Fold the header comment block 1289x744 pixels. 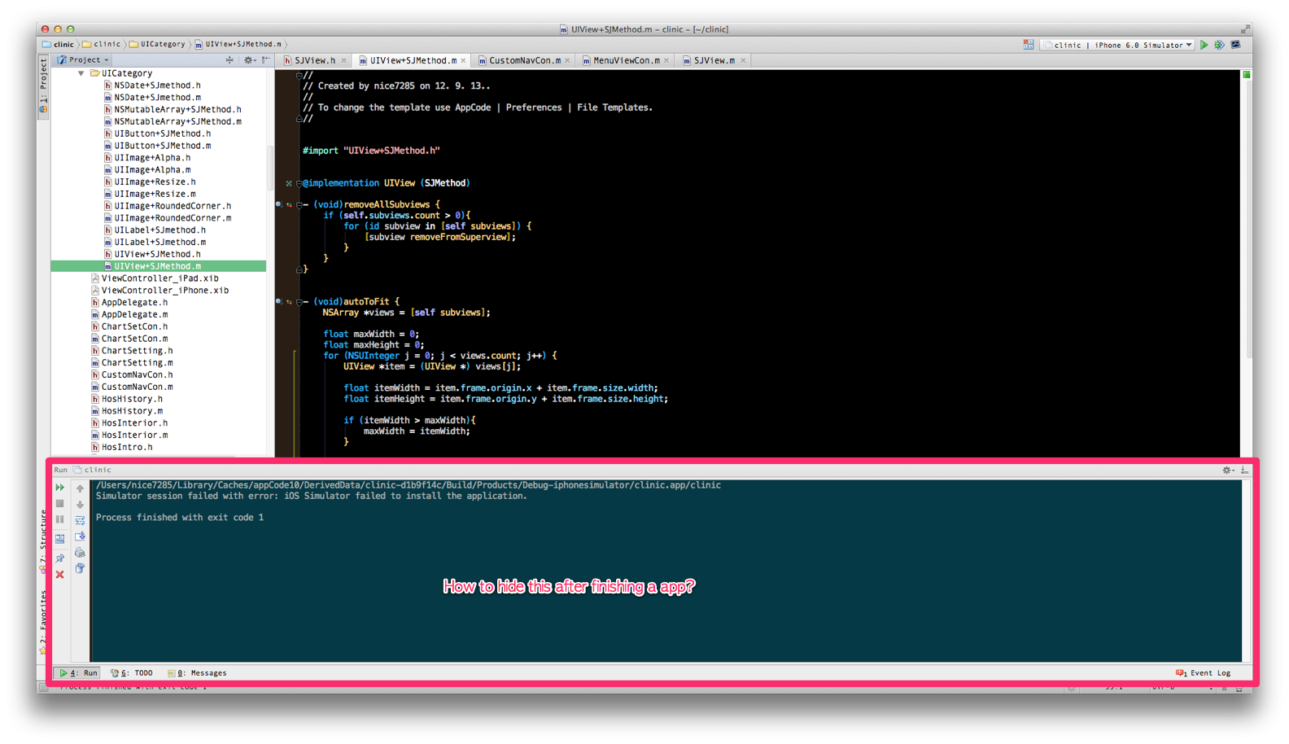(x=299, y=75)
